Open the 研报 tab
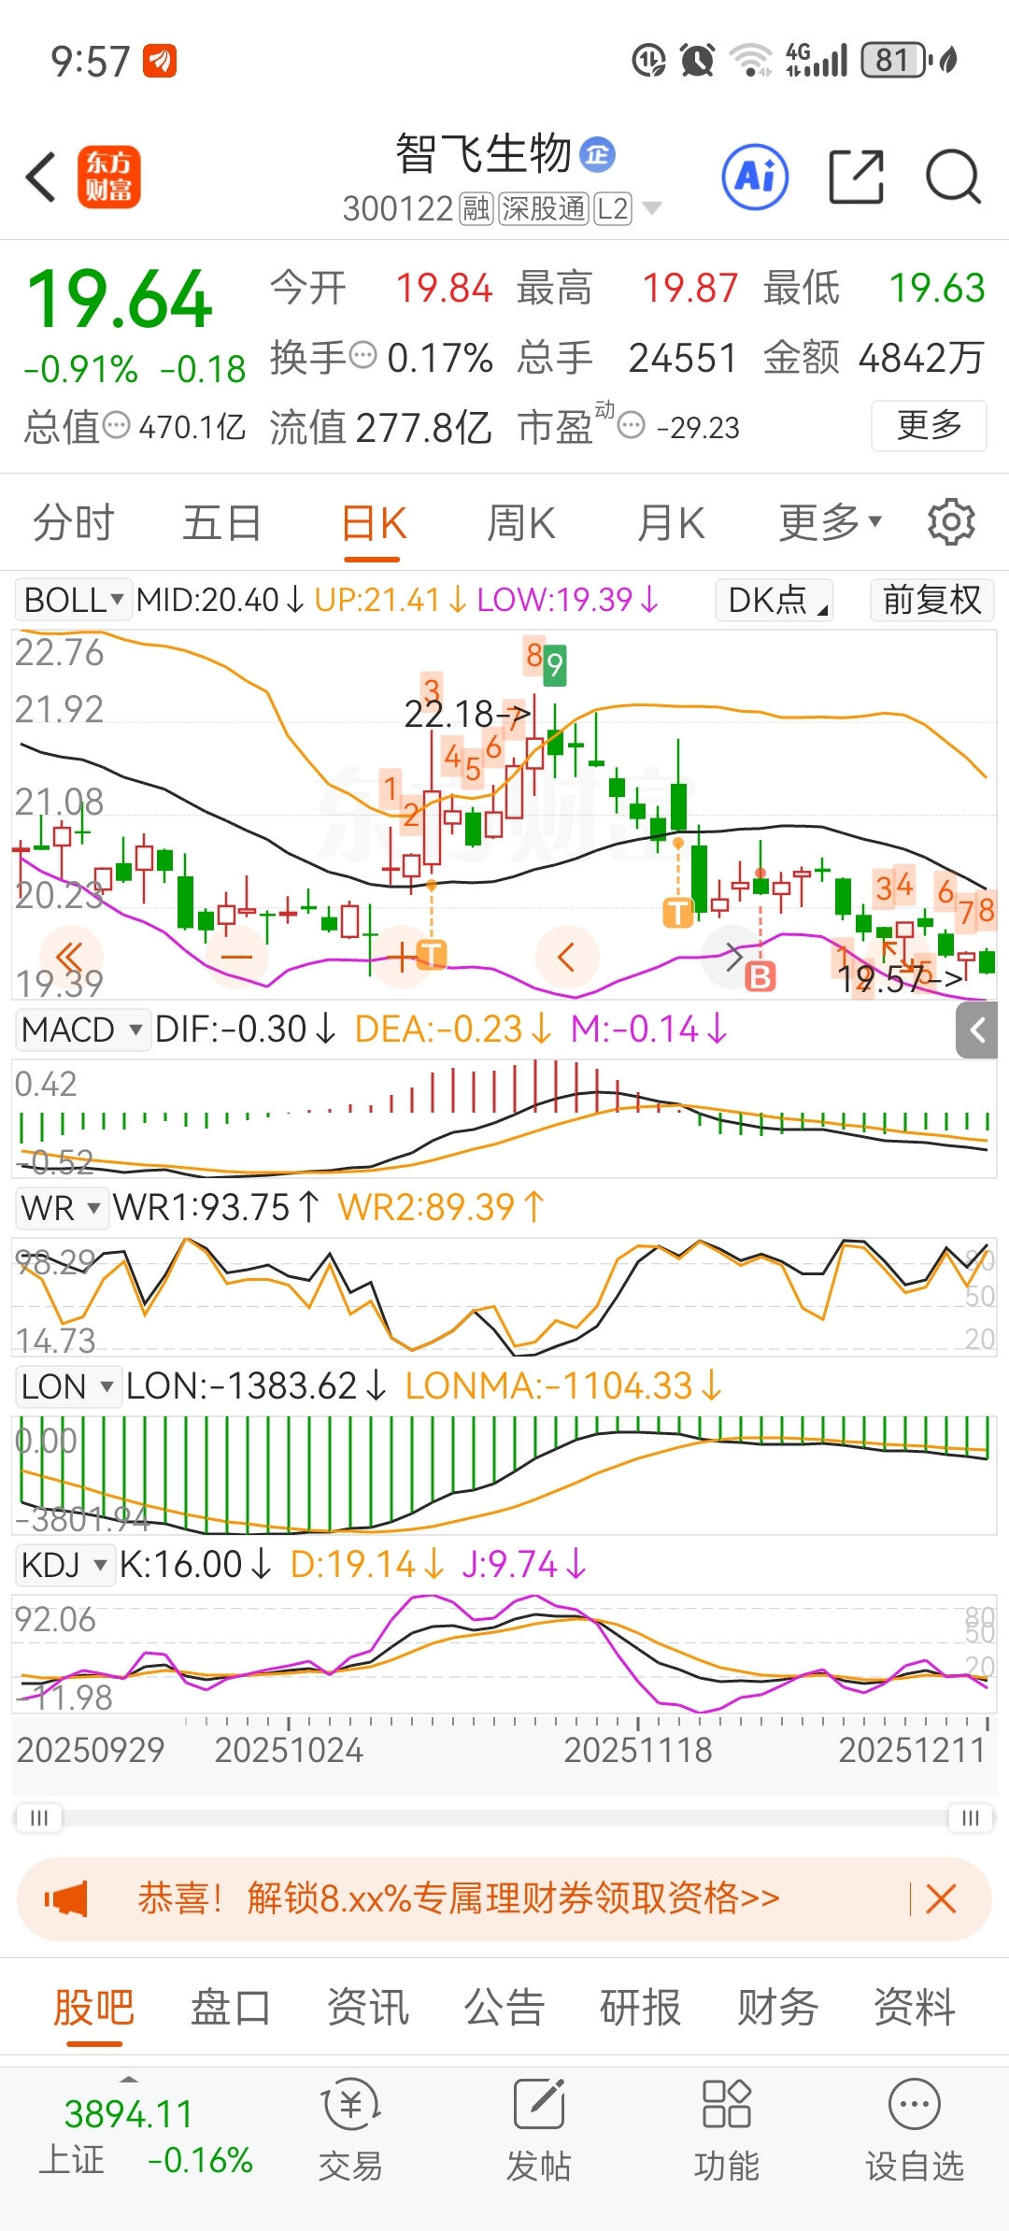1009x2231 pixels. click(x=641, y=2007)
